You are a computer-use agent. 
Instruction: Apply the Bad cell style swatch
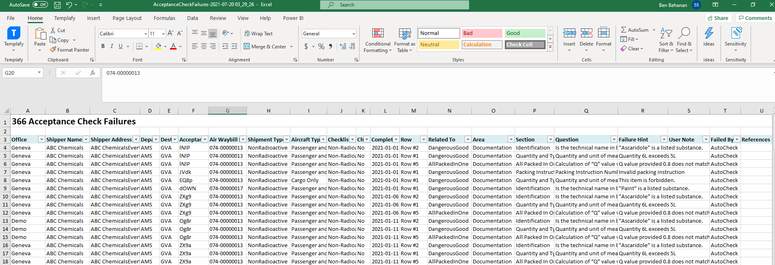[x=482, y=33]
